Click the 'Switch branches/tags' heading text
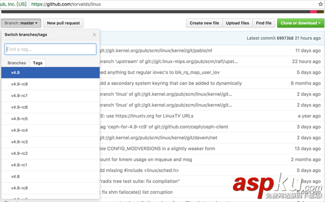 tap(25, 35)
